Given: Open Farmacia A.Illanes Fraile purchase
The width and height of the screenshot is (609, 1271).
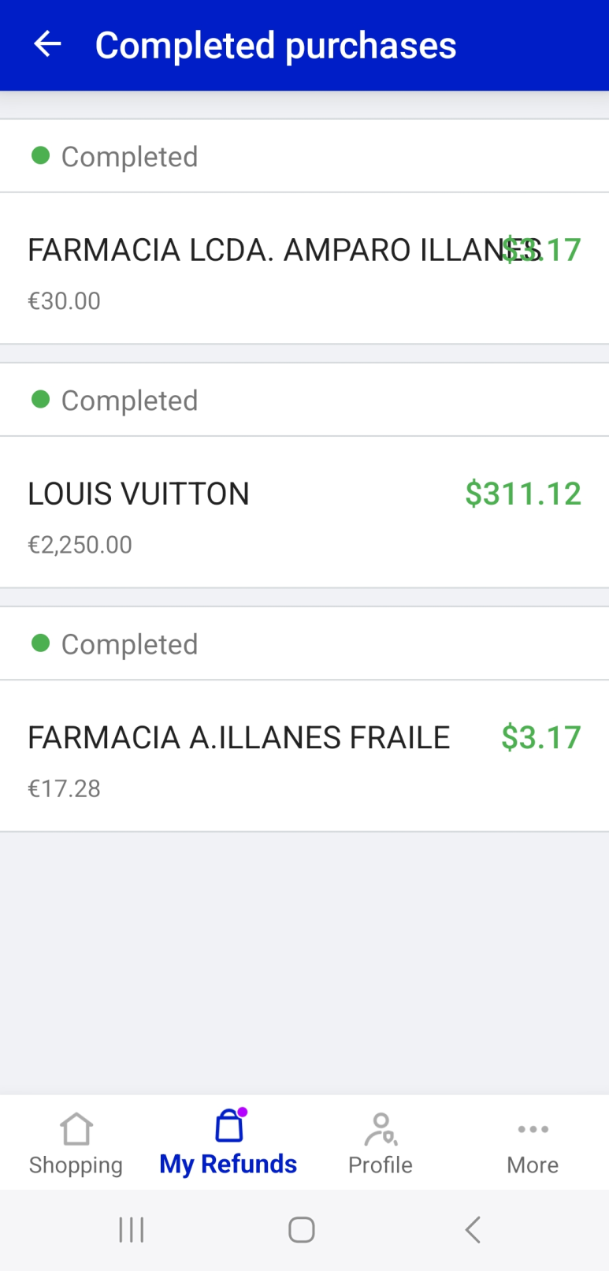Looking at the screenshot, I should pyautogui.click(x=304, y=755).
